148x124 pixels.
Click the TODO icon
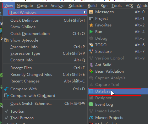click(91, 45)
